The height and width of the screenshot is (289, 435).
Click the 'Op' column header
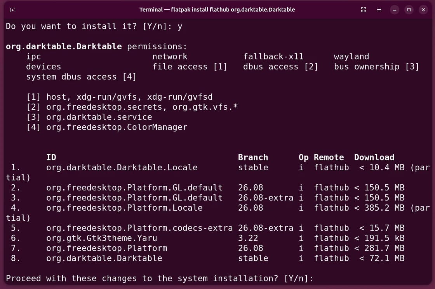tap(303, 157)
